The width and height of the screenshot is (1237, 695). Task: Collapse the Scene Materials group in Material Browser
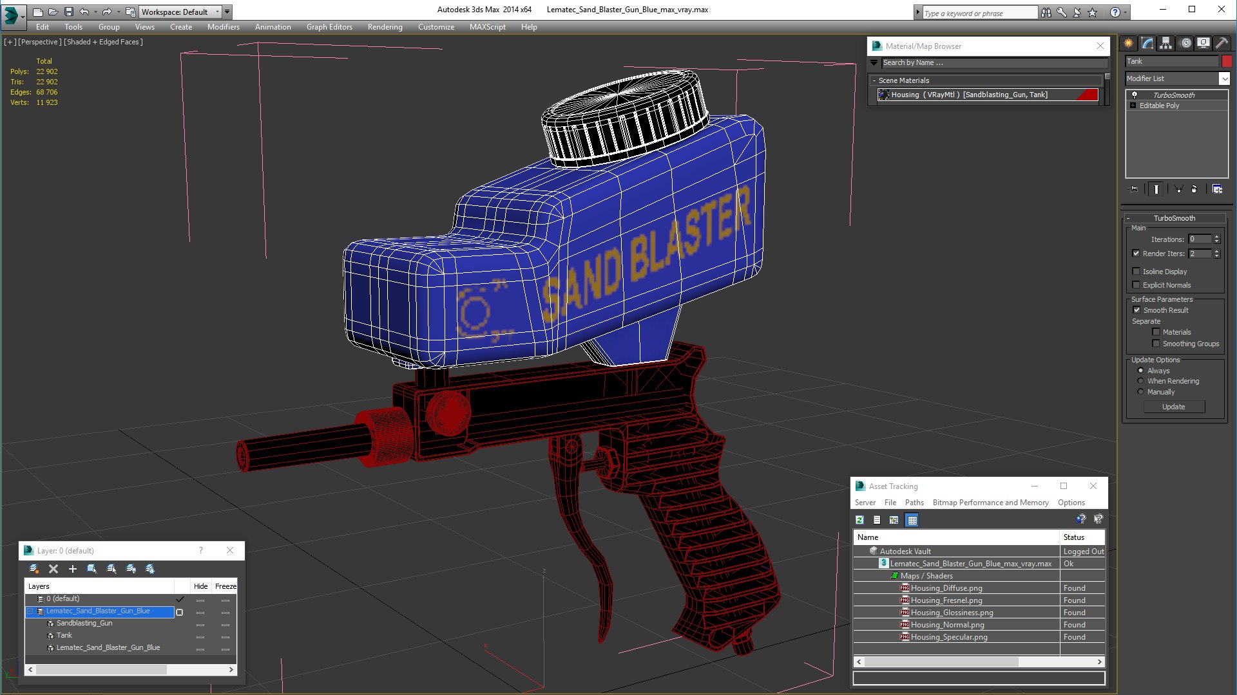tap(874, 80)
